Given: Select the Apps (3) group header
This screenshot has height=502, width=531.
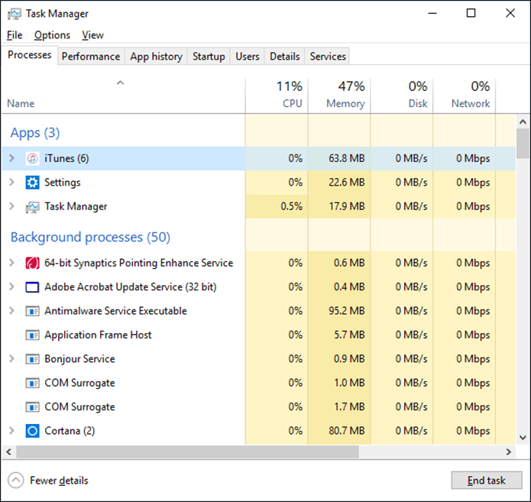Looking at the screenshot, I should [35, 133].
